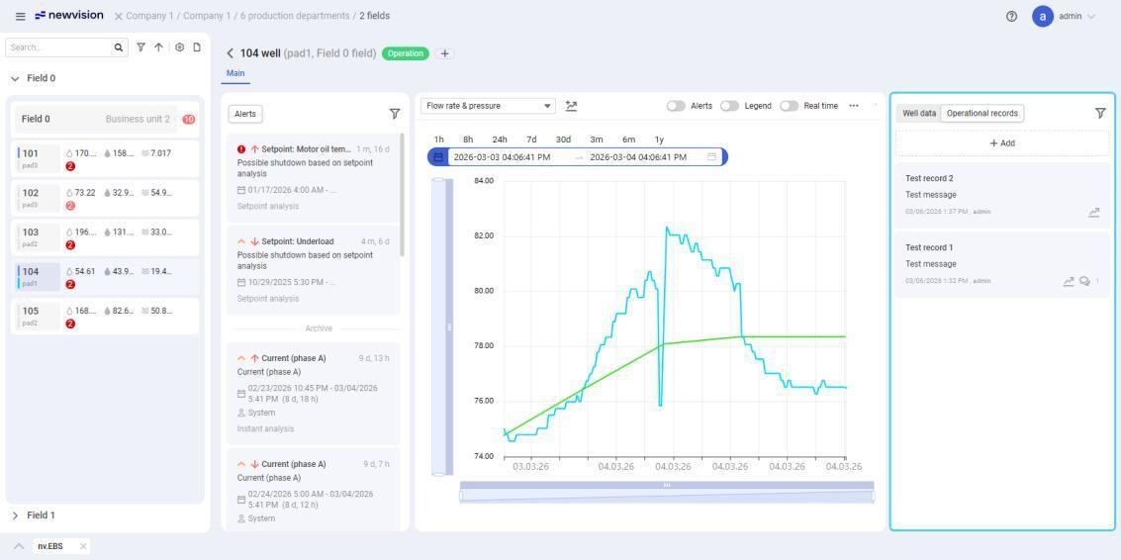
Task: Select well 103 in the list
Action: coord(105,237)
